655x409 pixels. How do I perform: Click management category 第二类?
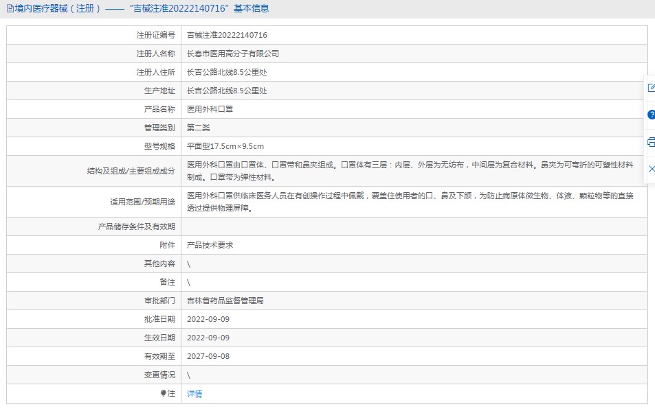click(199, 128)
